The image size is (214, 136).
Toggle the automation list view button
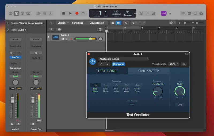tap(118, 23)
